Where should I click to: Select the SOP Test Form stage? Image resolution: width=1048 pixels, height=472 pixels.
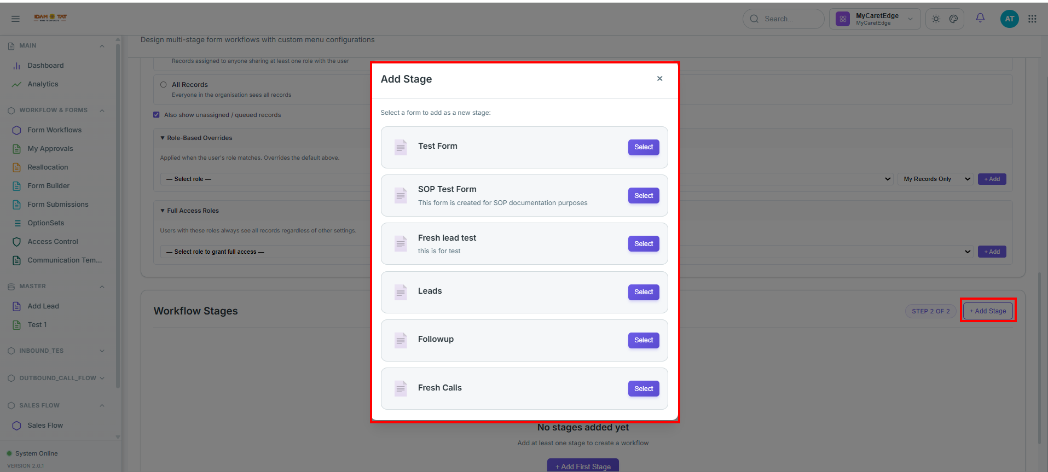coord(644,196)
